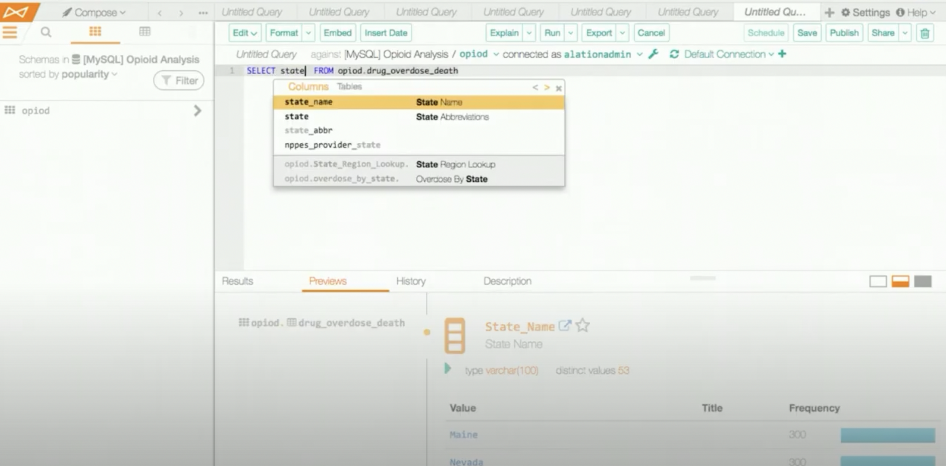This screenshot has width=946, height=466.
Task: Select the editor-only layout icon
Action: (878, 281)
